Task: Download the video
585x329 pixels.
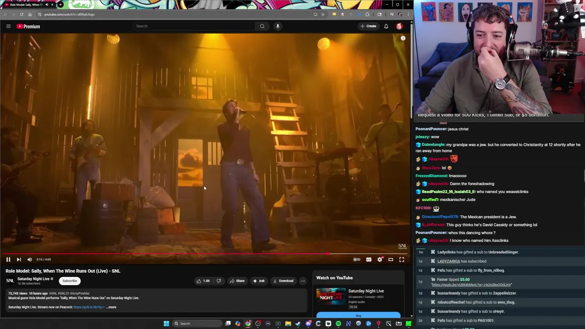Action: point(283,281)
